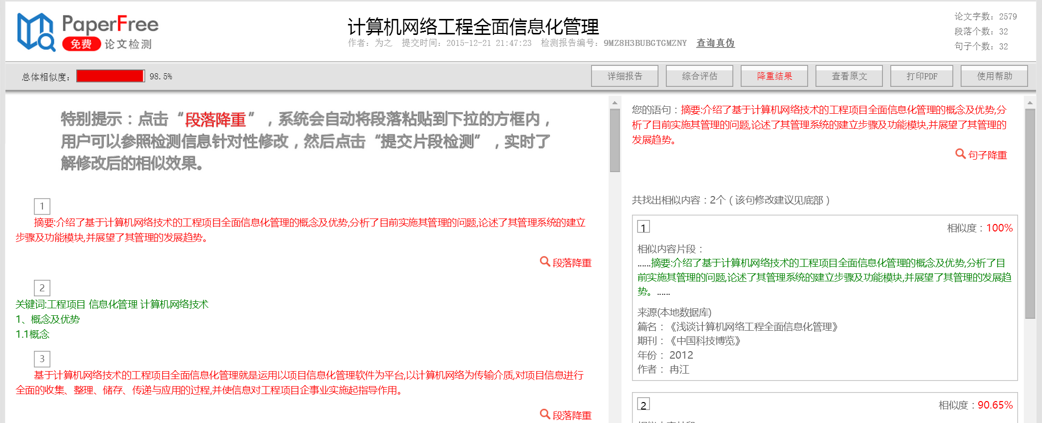Click the red 免费 badge
The image size is (1042, 423).
(x=81, y=44)
